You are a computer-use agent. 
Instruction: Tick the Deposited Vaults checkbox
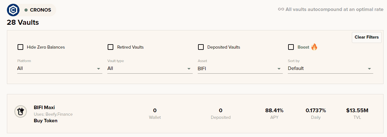point(201,47)
